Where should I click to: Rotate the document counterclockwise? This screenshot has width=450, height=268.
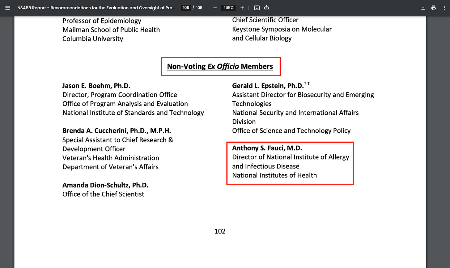coord(266,8)
